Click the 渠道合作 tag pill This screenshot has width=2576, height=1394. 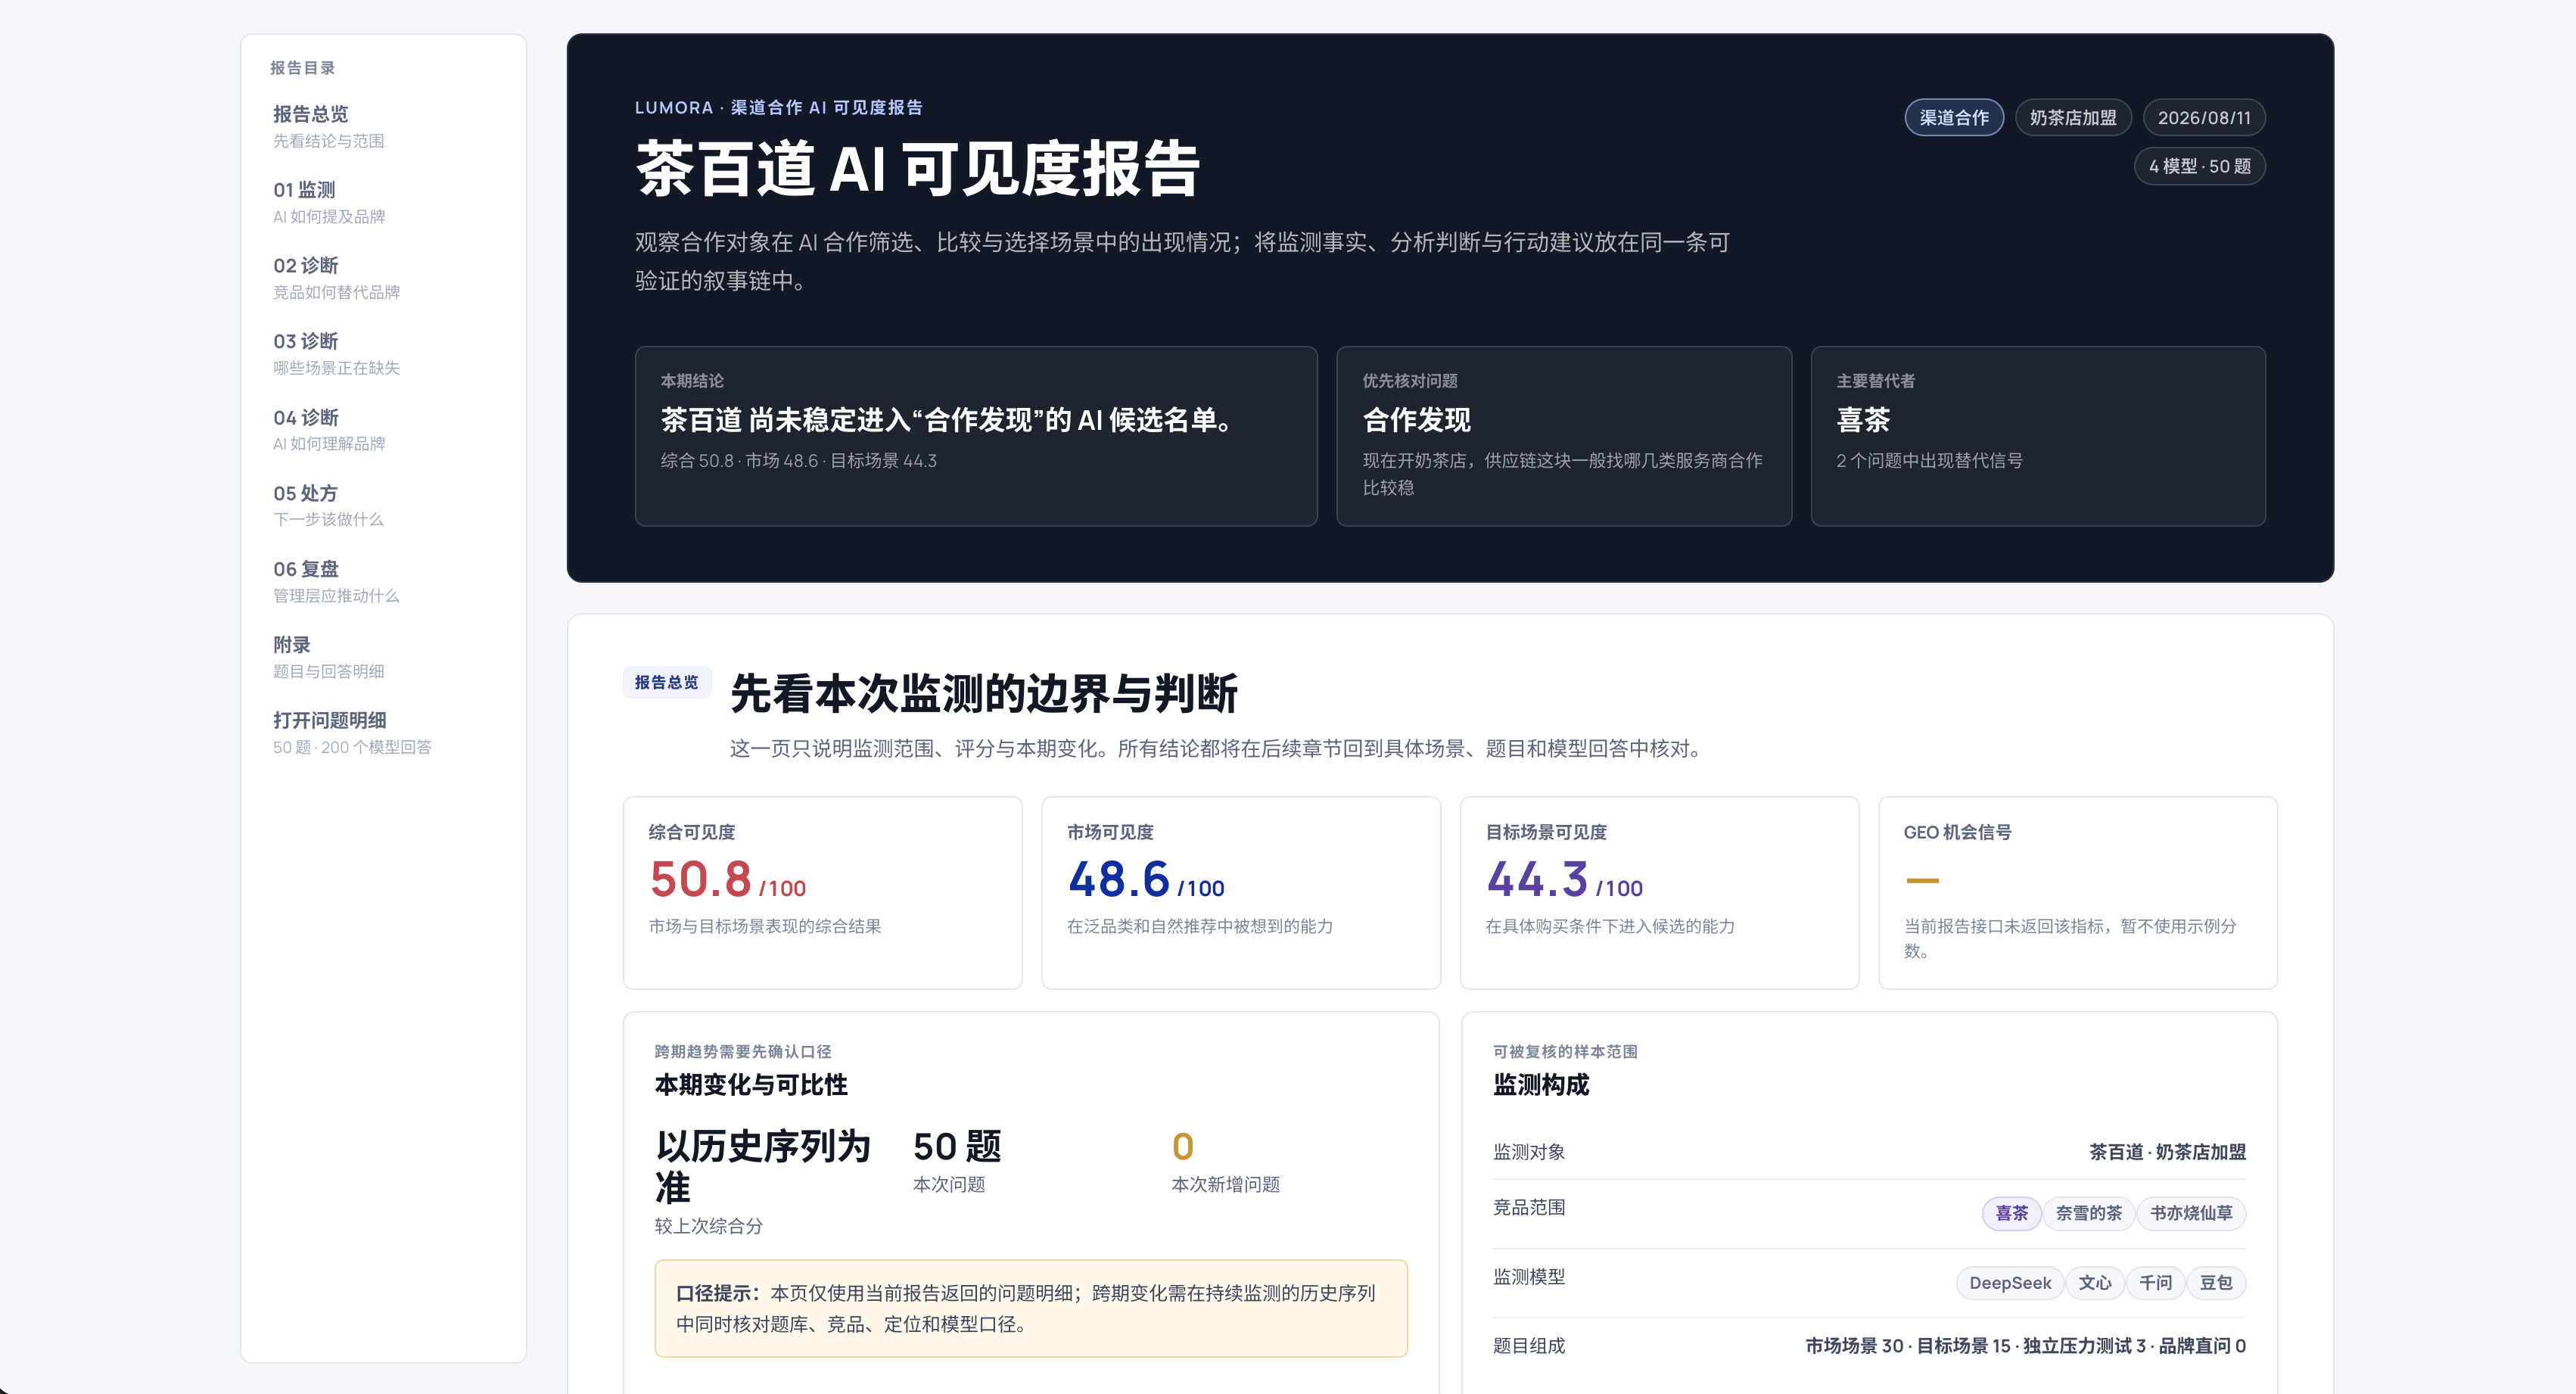(1953, 118)
